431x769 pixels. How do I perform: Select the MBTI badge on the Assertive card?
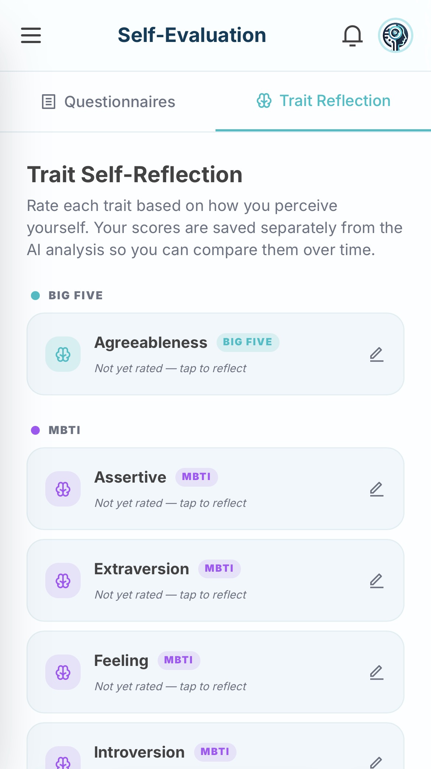[x=196, y=477]
